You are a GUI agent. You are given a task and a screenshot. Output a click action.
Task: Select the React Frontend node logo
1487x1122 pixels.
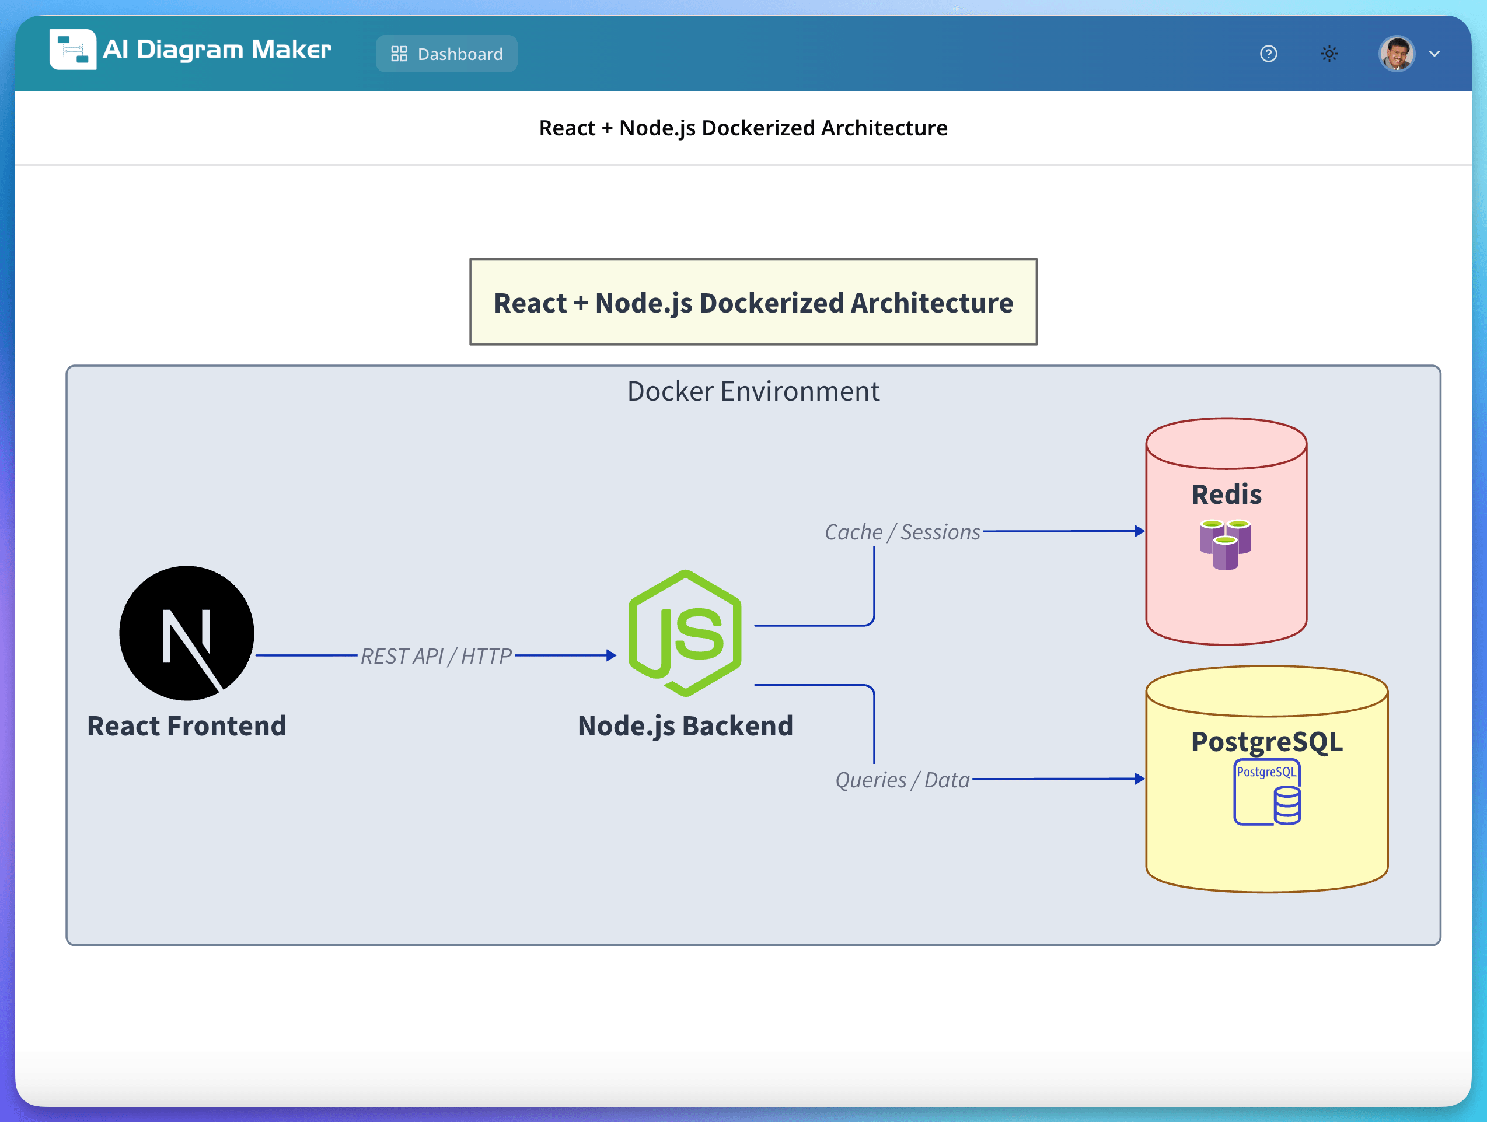(186, 632)
